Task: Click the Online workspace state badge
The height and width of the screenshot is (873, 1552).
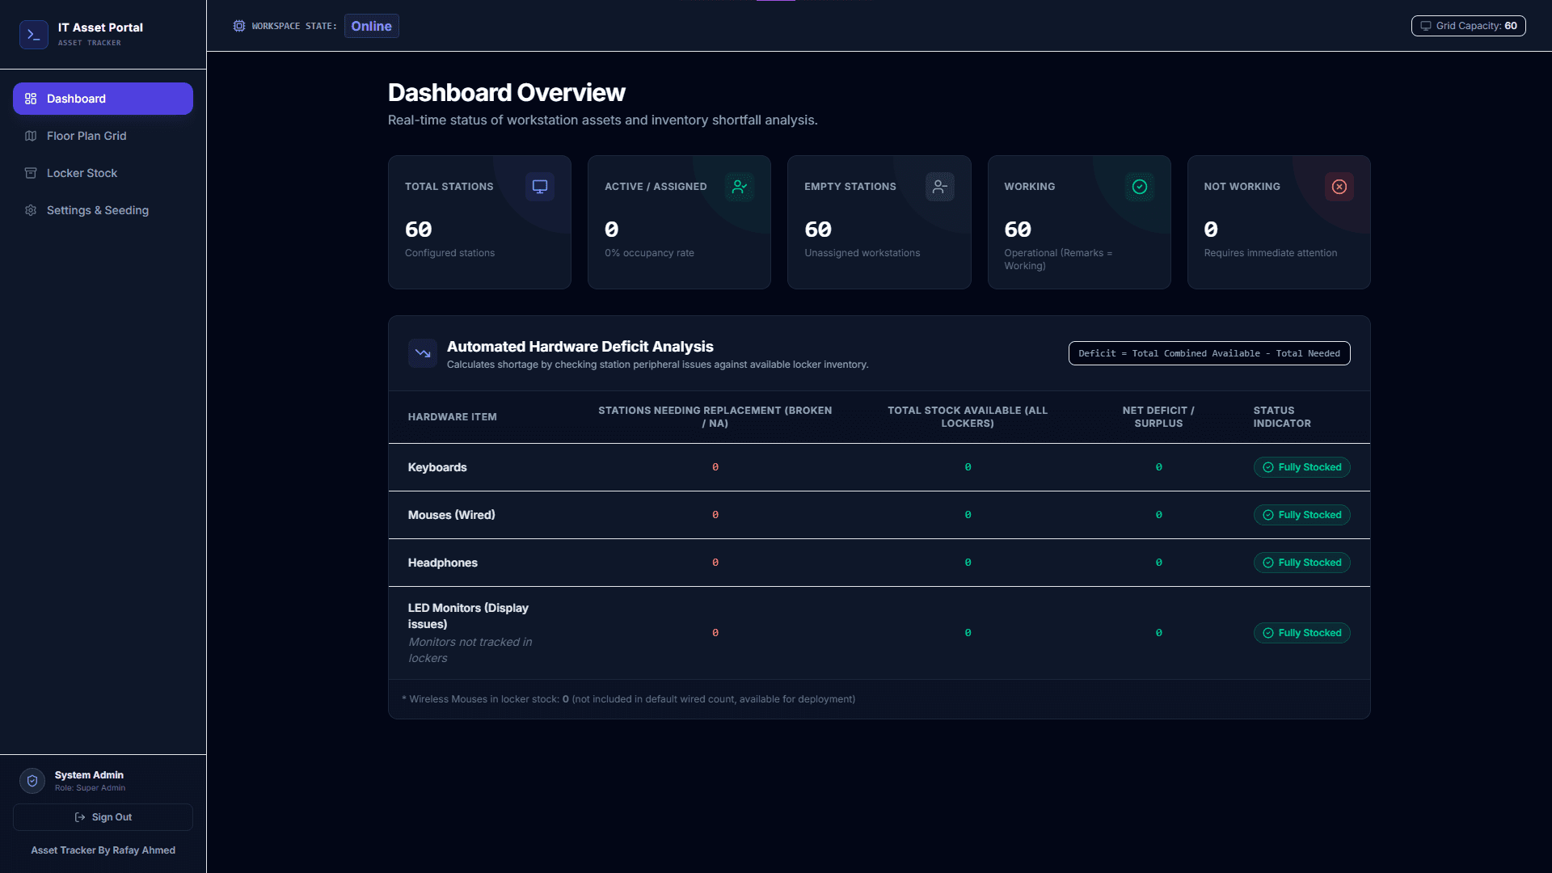Action: coord(372,26)
